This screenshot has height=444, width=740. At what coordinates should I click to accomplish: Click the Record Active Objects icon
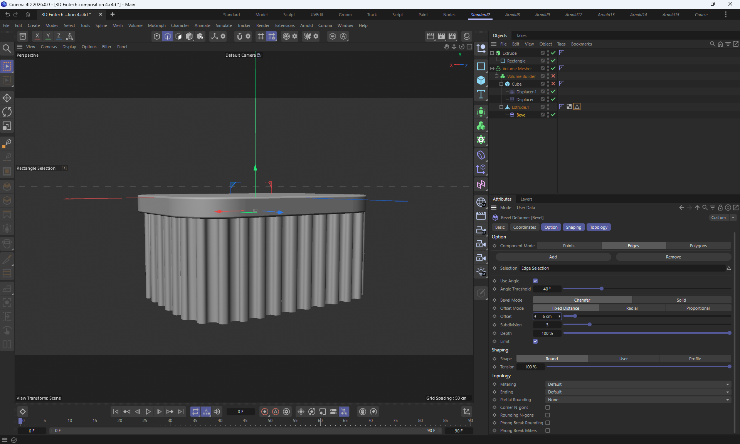(264, 412)
